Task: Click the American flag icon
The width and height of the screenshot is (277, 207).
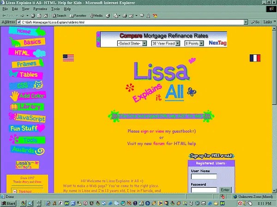Action: point(68,57)
